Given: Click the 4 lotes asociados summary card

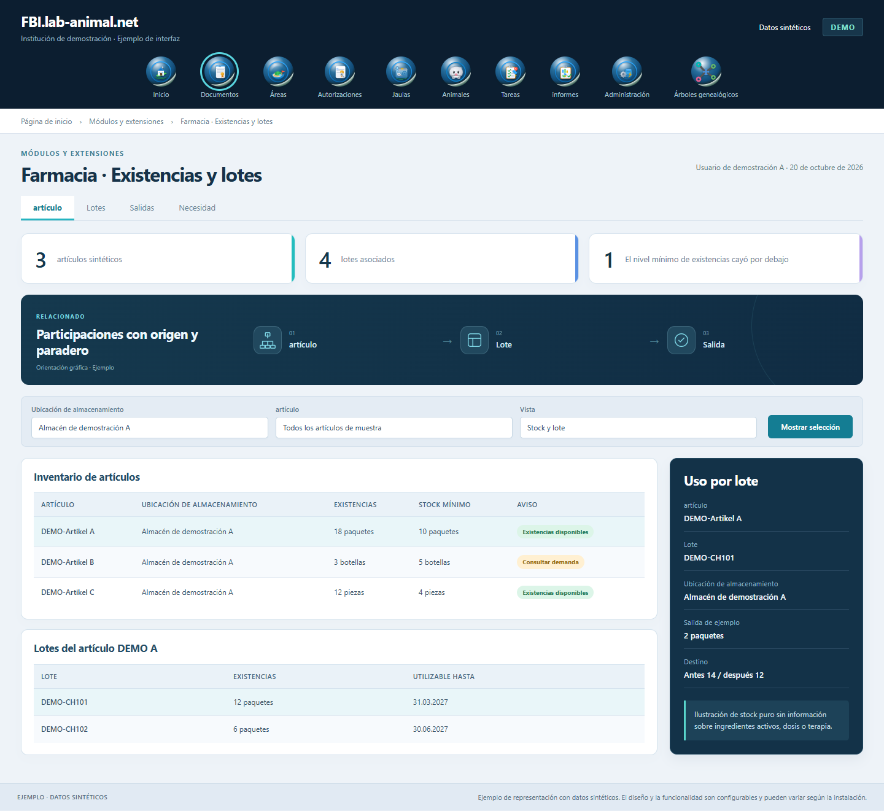Looking at the screenshot, I should [442, 258].
